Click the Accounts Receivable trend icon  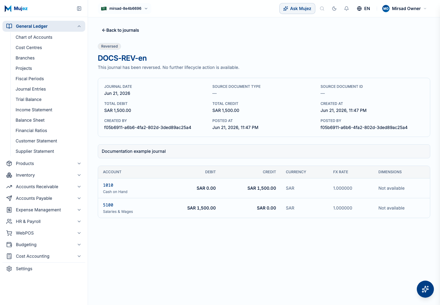(x=9, y=187)
